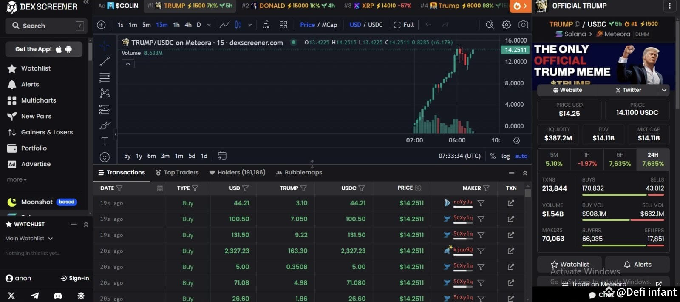Click Sign-in in the sidebar
The height and width of the screenshot is (302, 680).
click(x=75, y=278)
